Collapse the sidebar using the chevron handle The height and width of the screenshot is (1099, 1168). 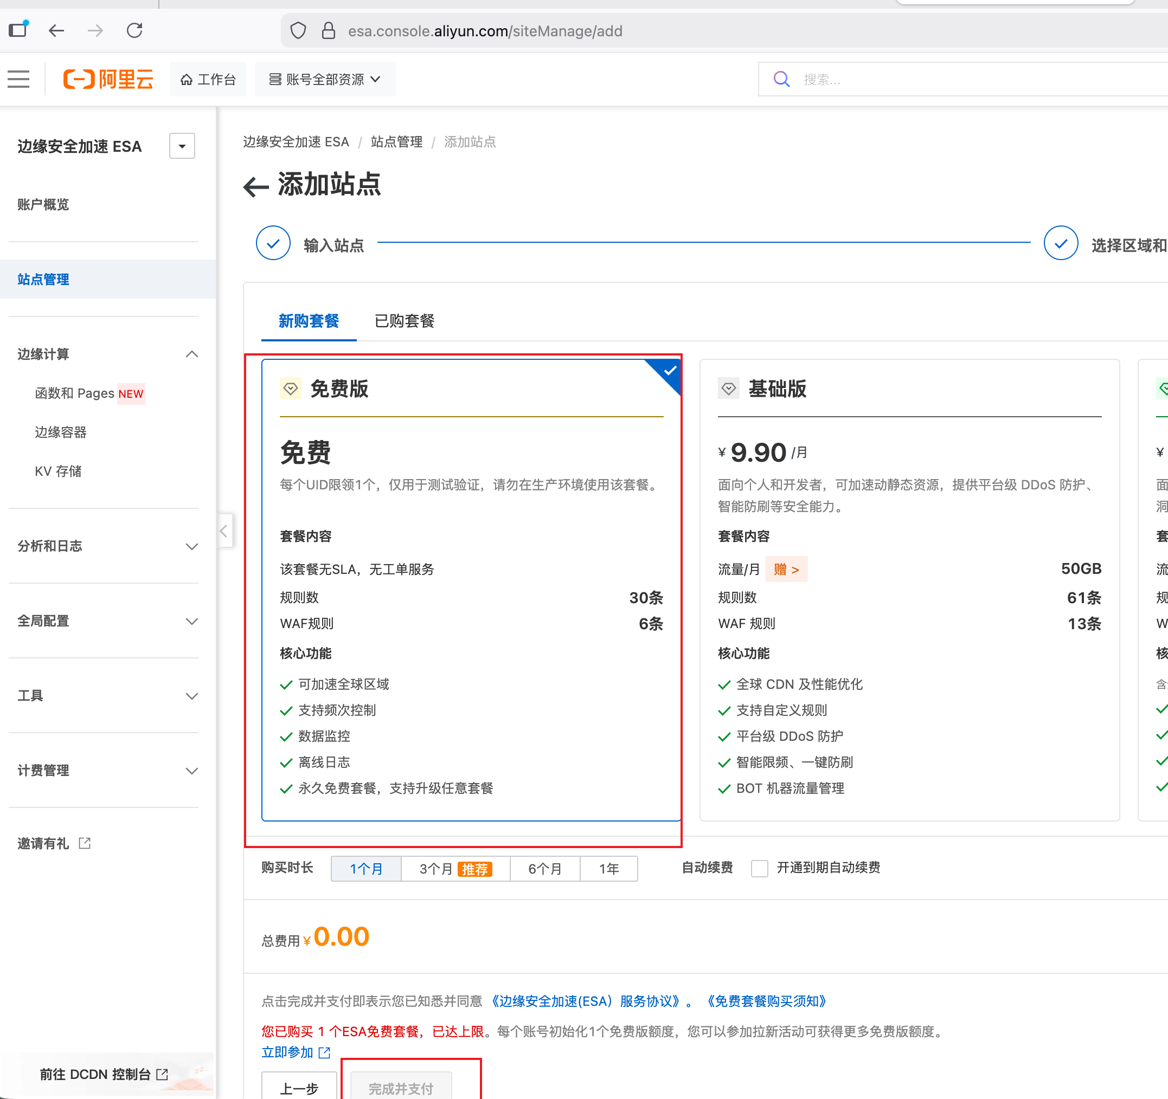click(224, 530)
